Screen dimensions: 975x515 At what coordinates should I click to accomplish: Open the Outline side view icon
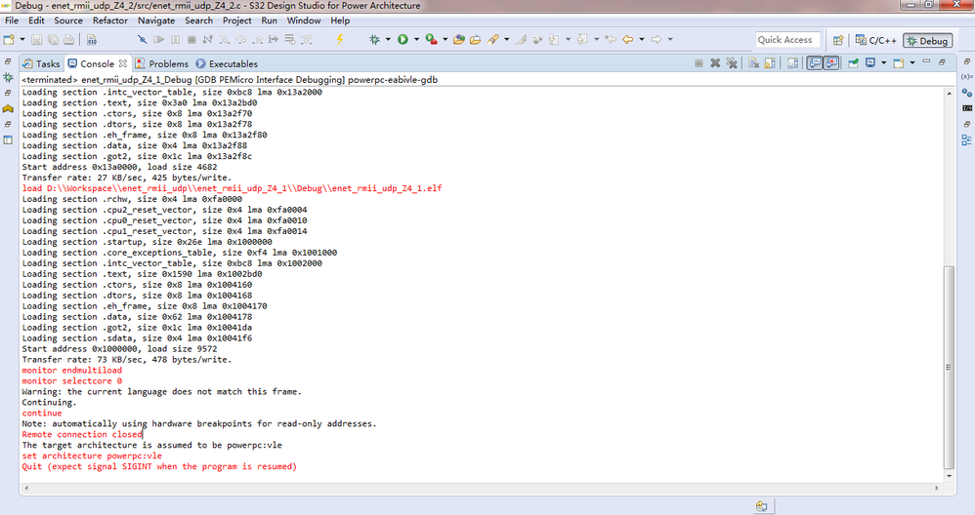pyautogui.click(x=967, y=140)
